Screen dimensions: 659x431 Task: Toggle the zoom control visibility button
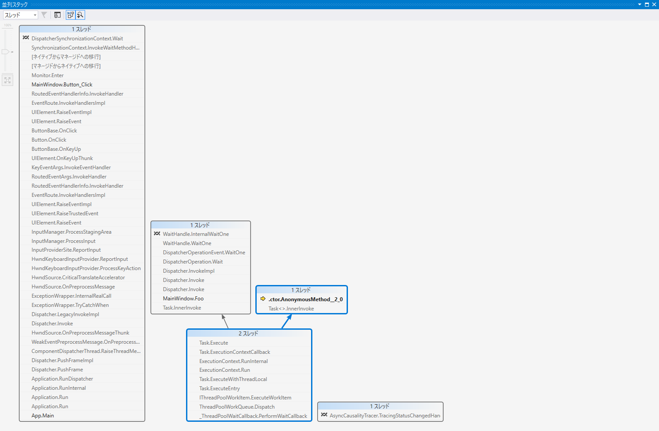[80, 15]
